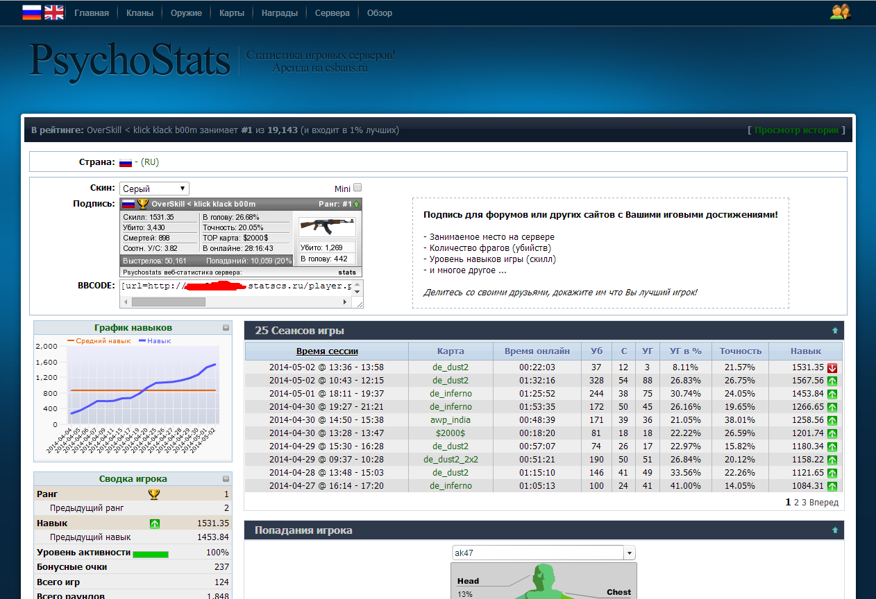Click the Уровень активности progress bar
This screenshot has width=876, height=599.
[150, 553]
